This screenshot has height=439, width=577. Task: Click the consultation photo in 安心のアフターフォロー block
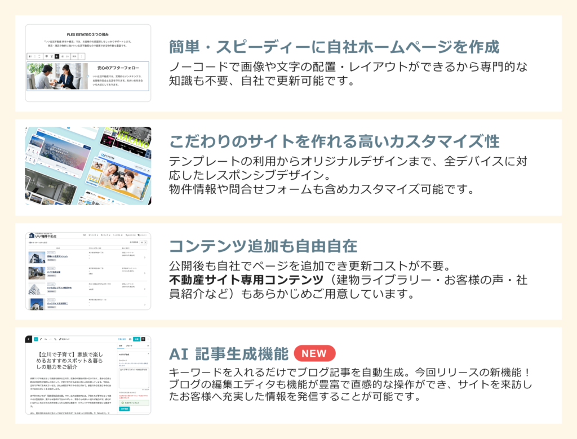[56, 77]
